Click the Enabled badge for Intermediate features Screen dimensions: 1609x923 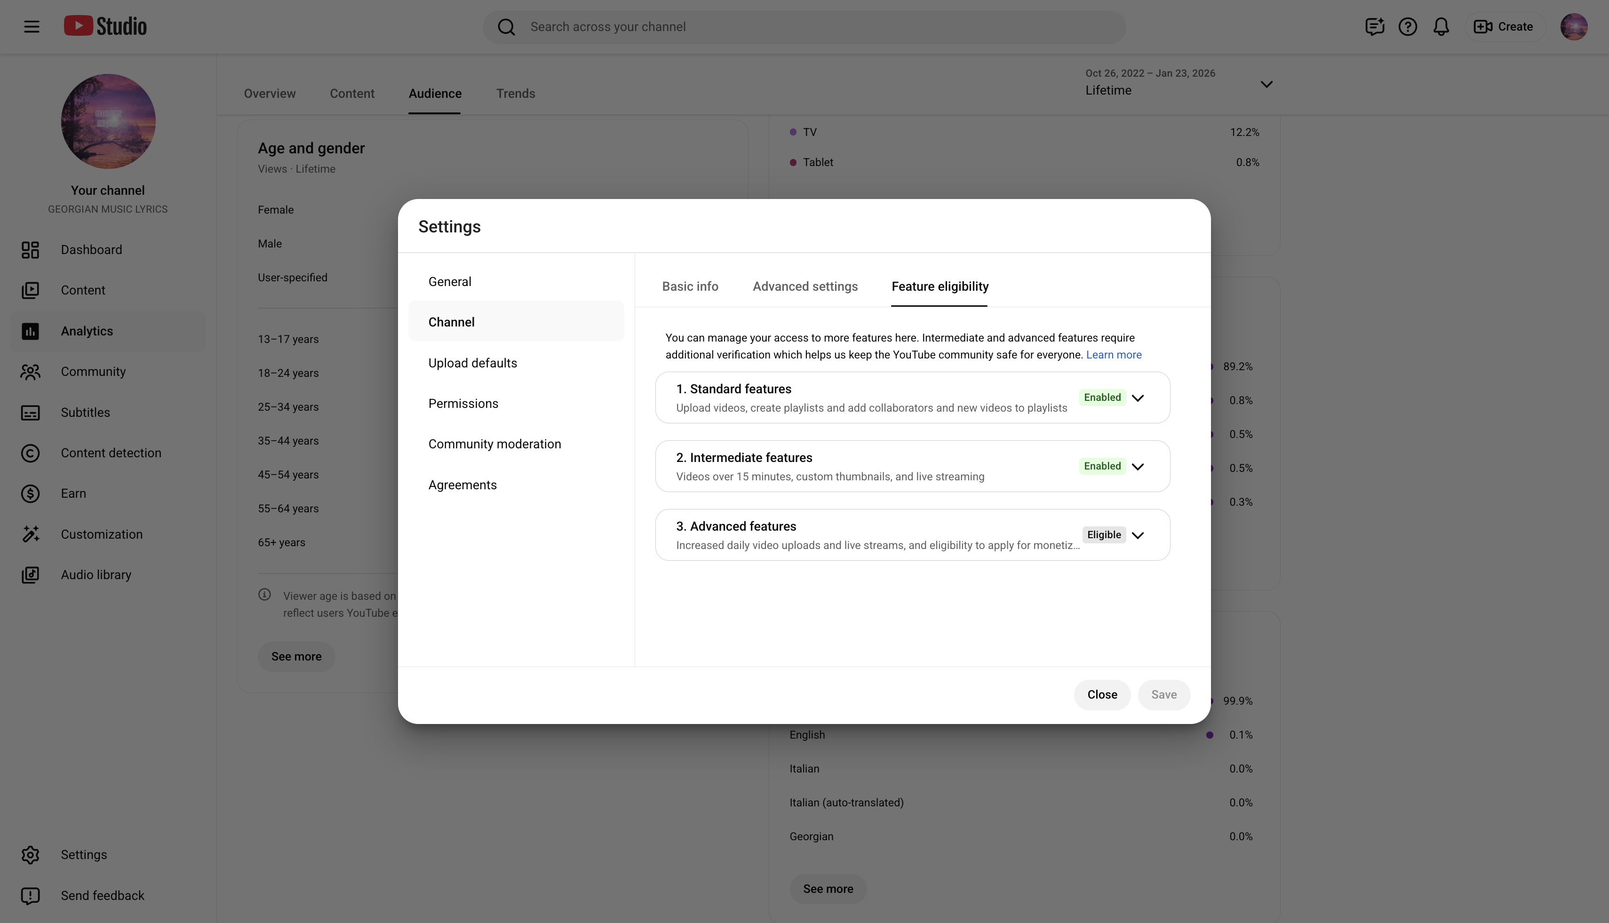[1102, 466]
